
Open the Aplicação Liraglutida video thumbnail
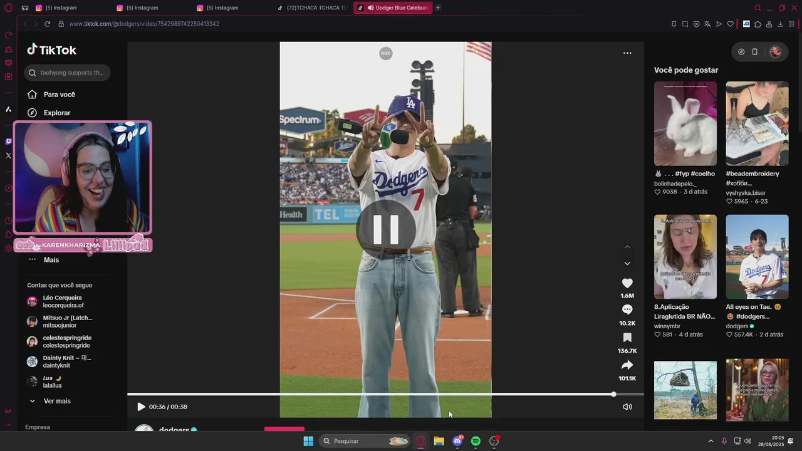click(685, 257)
